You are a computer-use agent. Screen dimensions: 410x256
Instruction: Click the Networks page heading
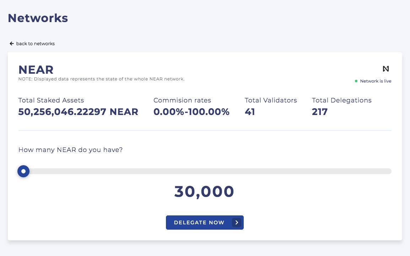click(38, 18)
